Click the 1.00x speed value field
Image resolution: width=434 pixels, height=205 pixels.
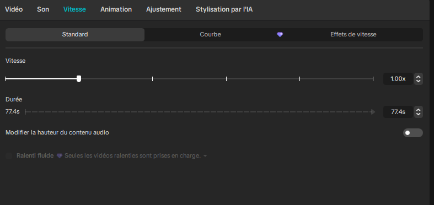click(398, 79)
